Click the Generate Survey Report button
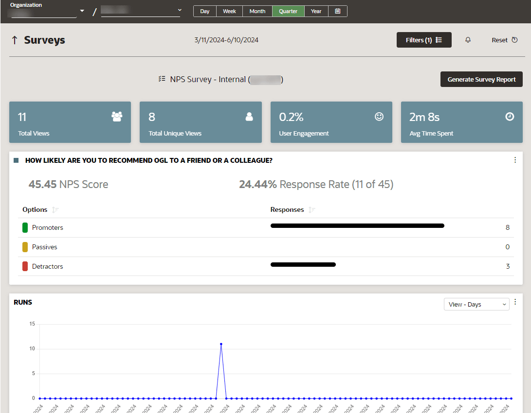The image size is (531, 413). (481, 79)
